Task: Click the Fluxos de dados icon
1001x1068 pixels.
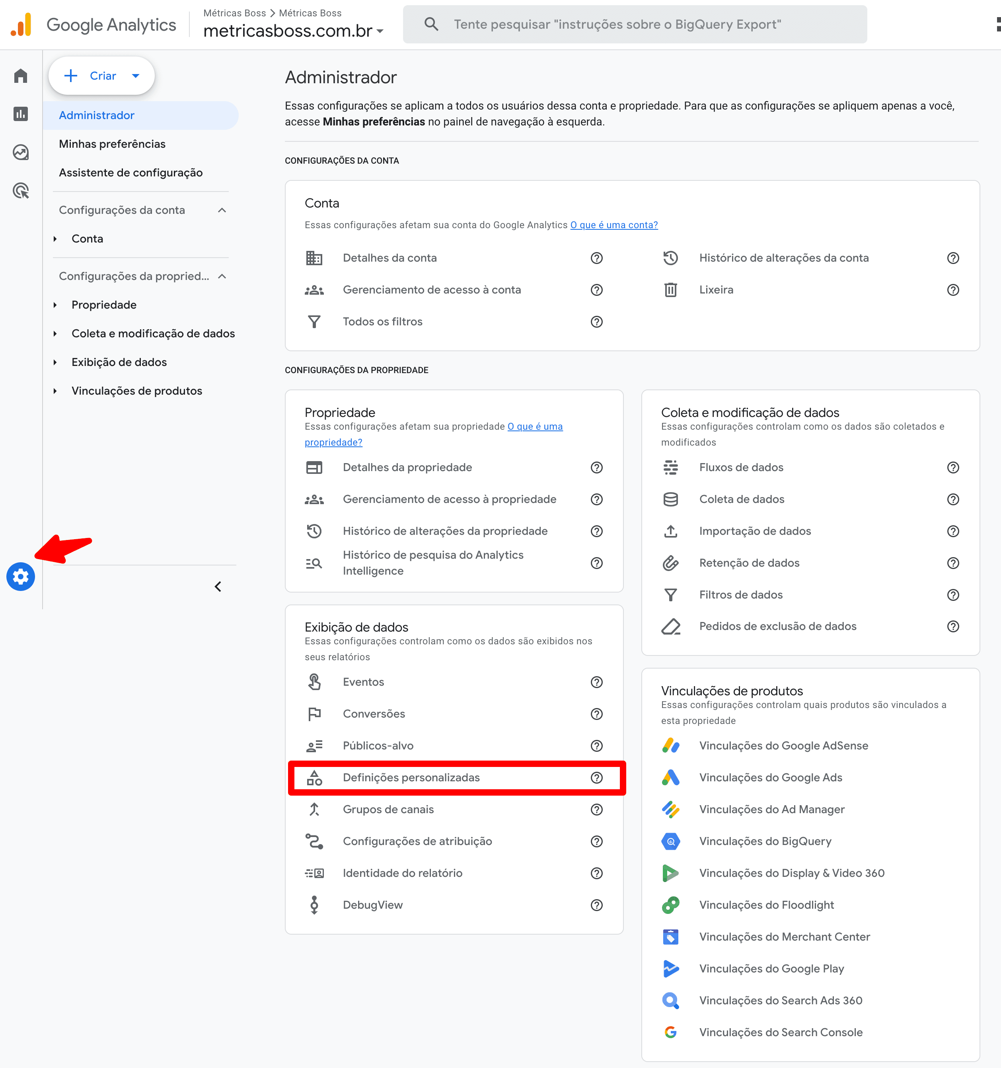Action: pyautogui.click(x=671, y=467)
